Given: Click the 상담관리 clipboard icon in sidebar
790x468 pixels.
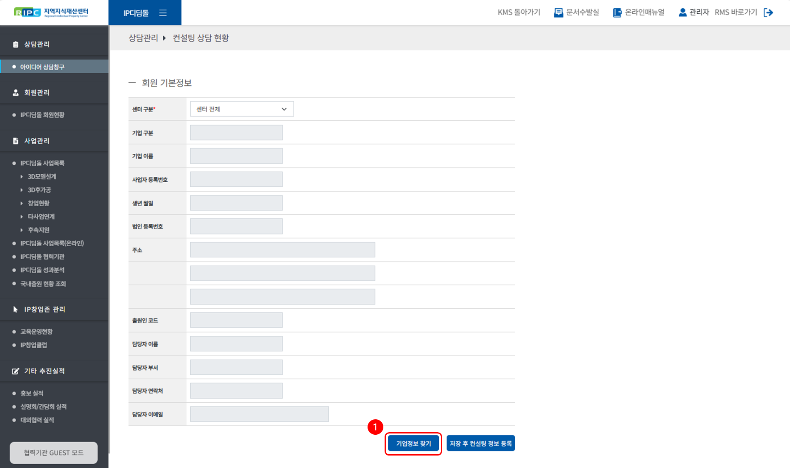Looking at the screenshot, I should (x=16, y=44).
